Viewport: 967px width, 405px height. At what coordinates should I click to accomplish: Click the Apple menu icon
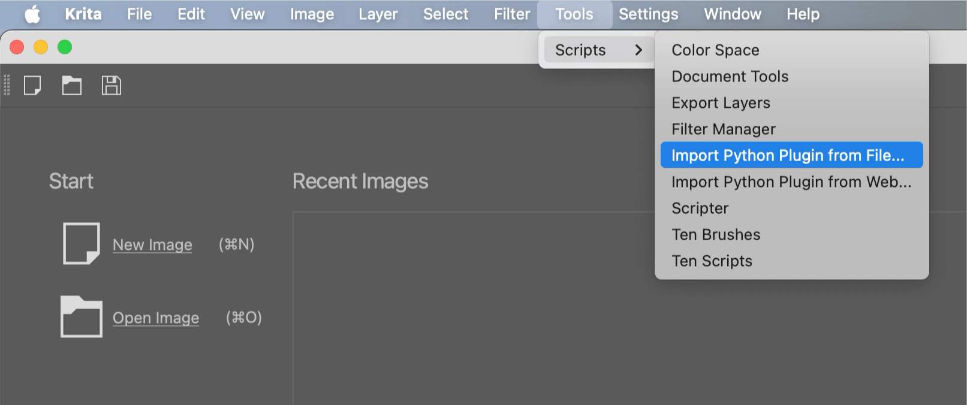(x=33, y=14)
